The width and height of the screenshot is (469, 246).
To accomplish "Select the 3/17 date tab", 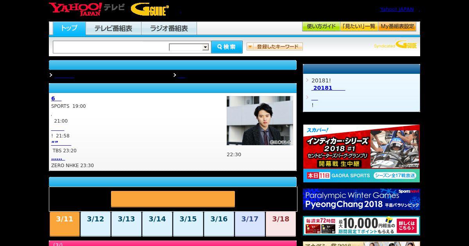I will coord(250,224).
